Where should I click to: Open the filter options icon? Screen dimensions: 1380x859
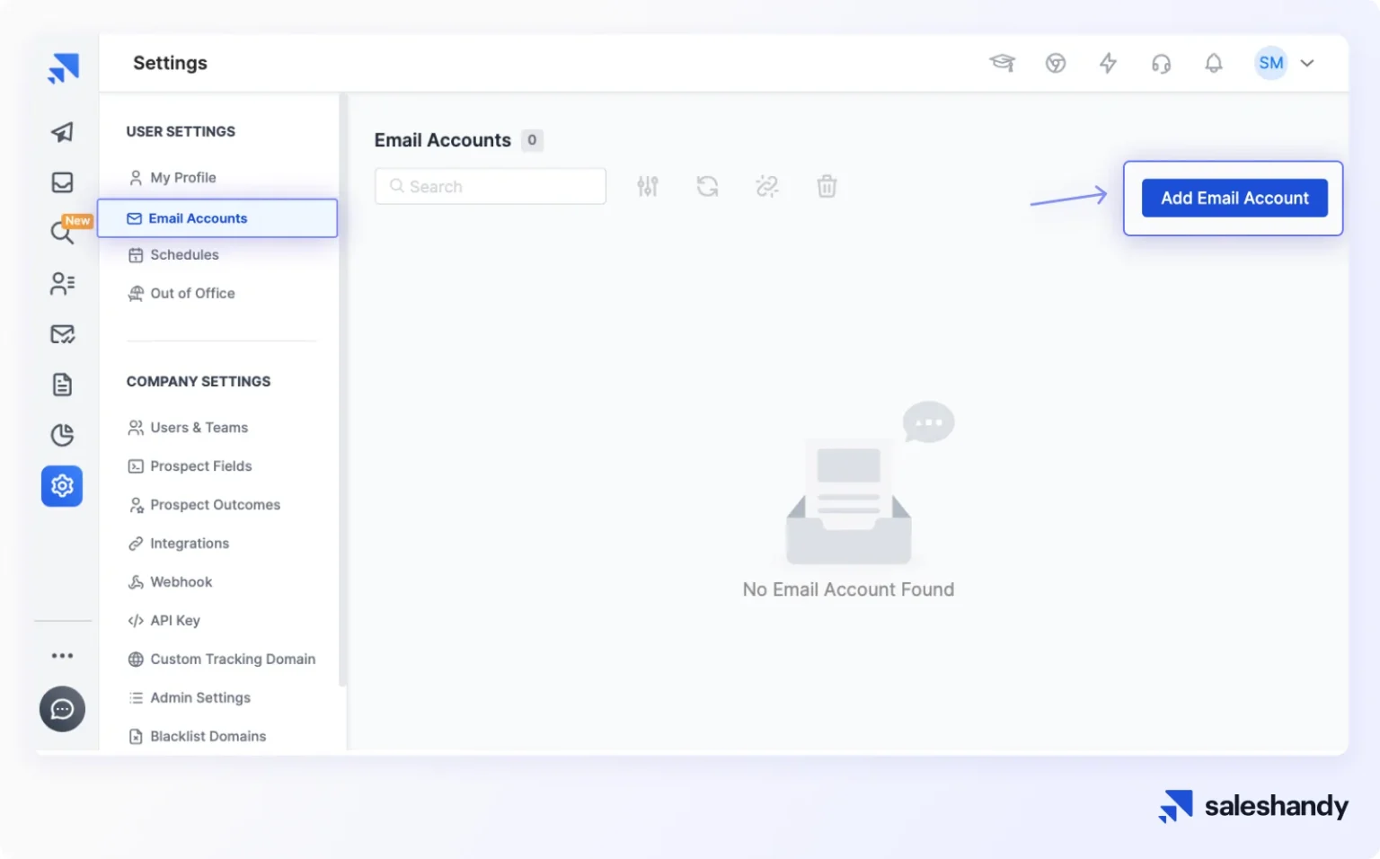pyautogui.click(x=648, y=186)
